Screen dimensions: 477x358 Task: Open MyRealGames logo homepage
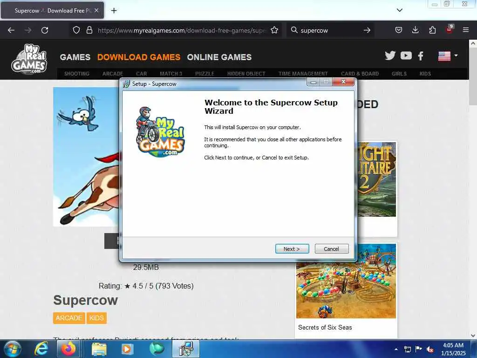coord(29,59)
